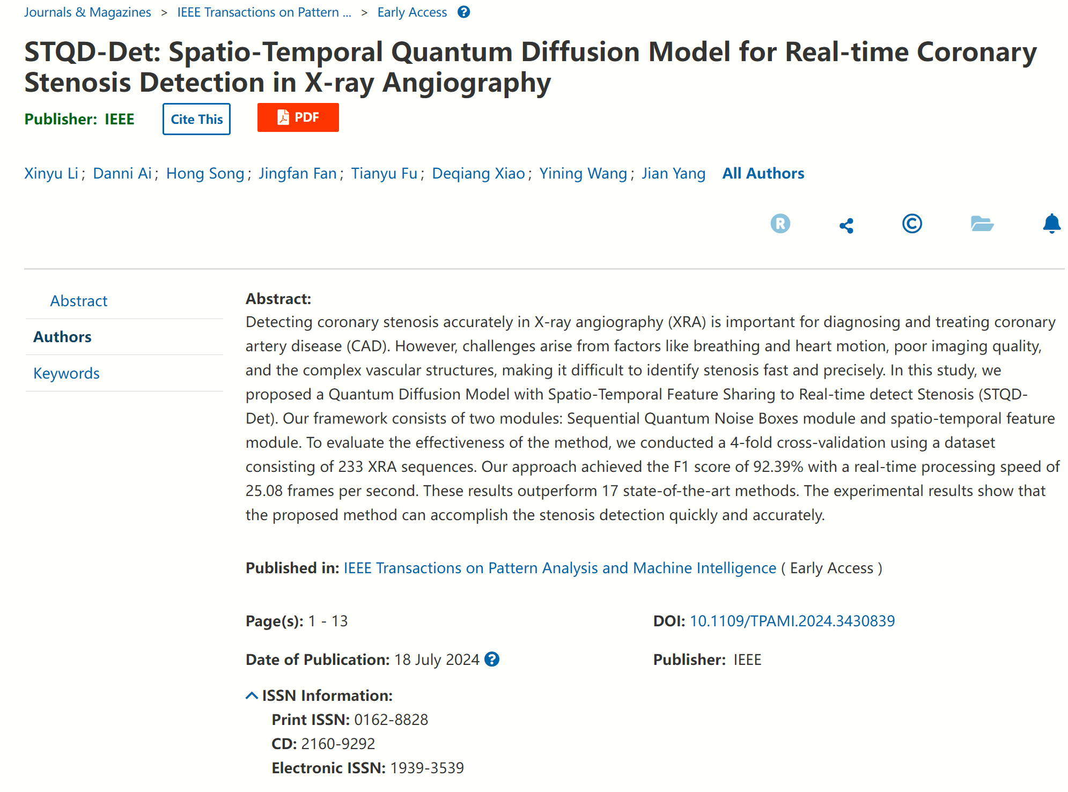This screenshot has width=1068, height=792.
Task: Switch to the Authors section tab
Action: (x=62, y=337)
